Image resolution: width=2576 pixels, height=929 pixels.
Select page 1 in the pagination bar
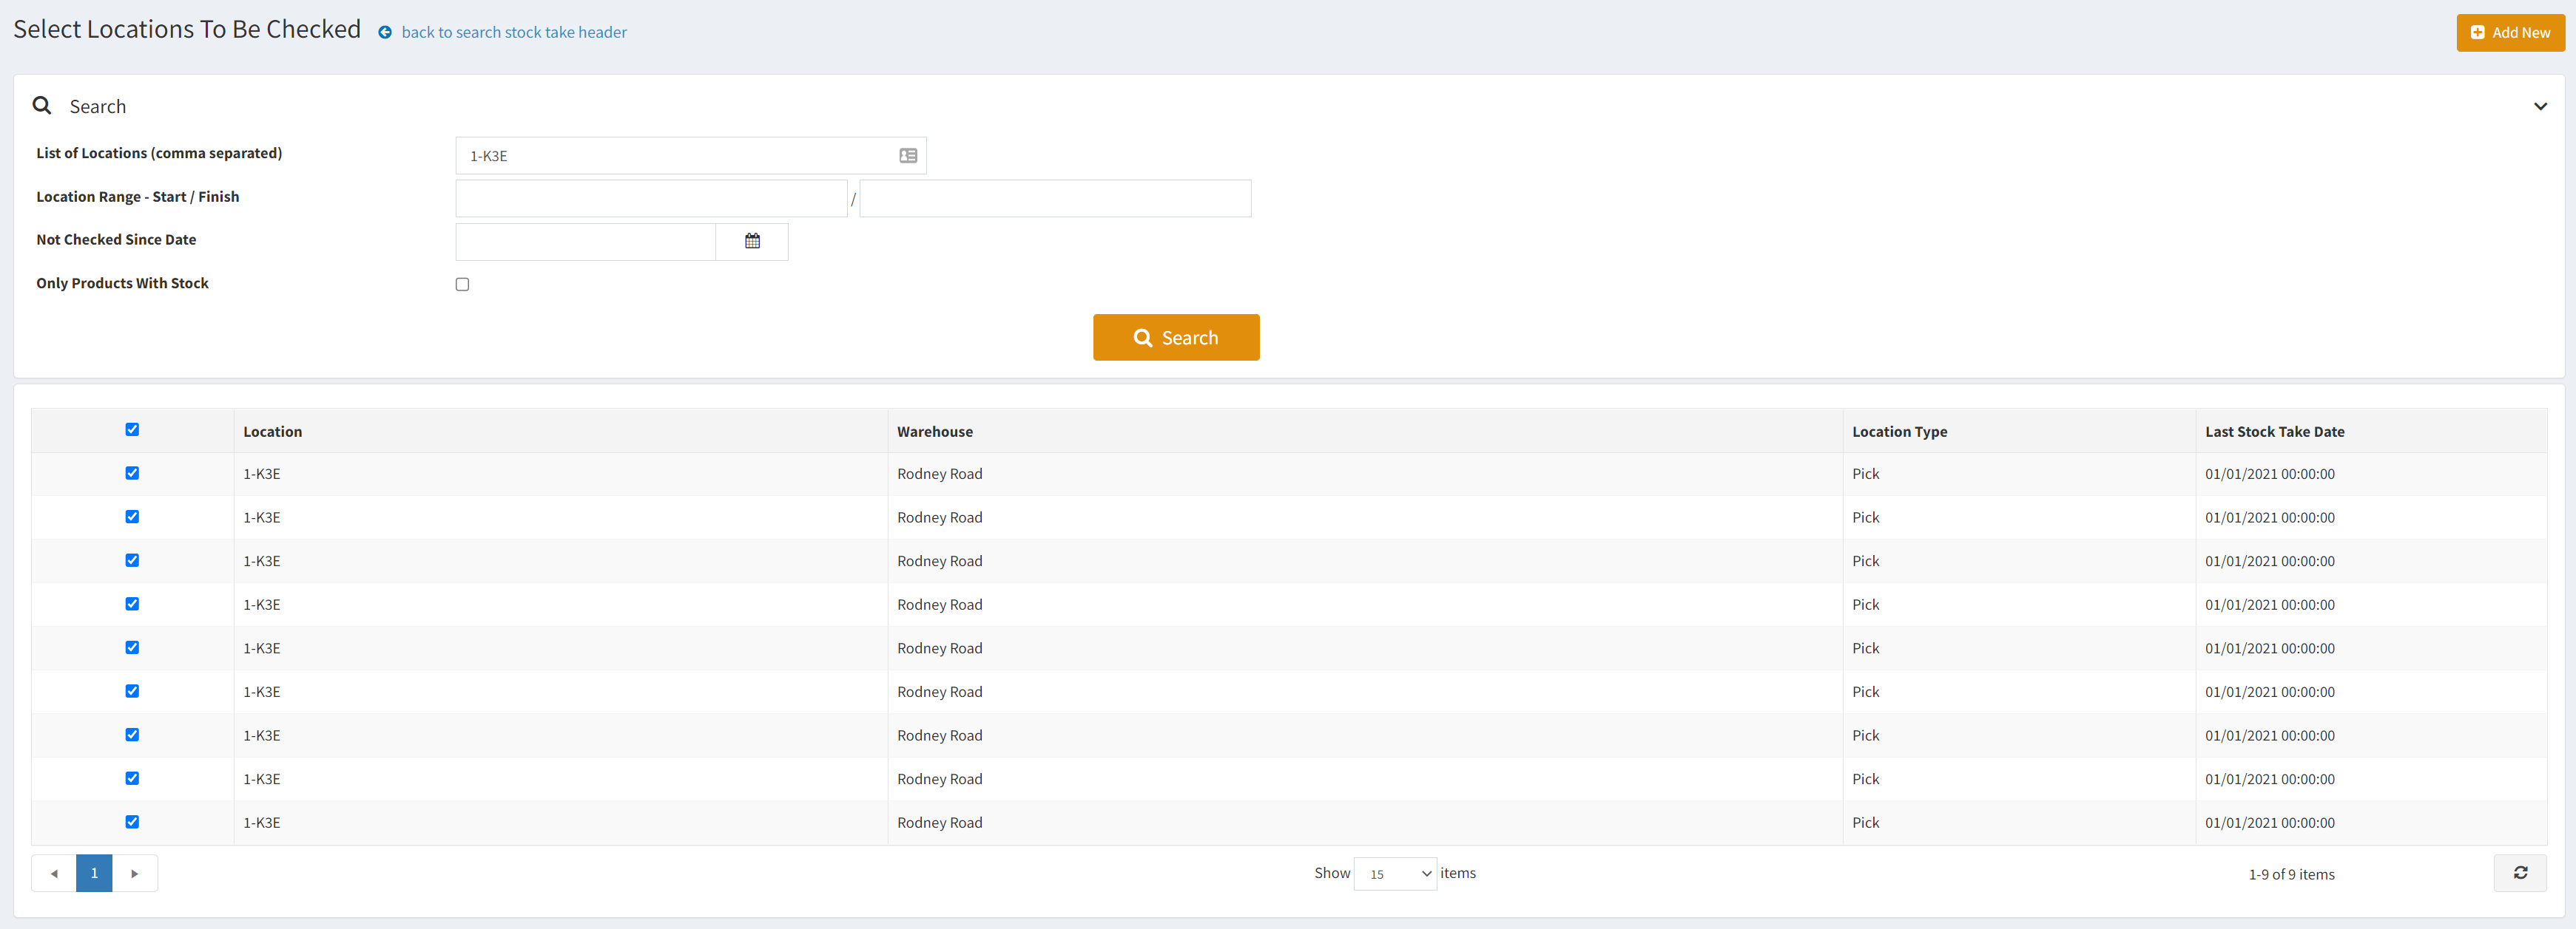point(94,872)
